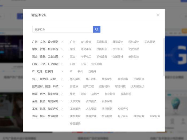
Task: Choose 环保回收 industry option
Action: 123,79
